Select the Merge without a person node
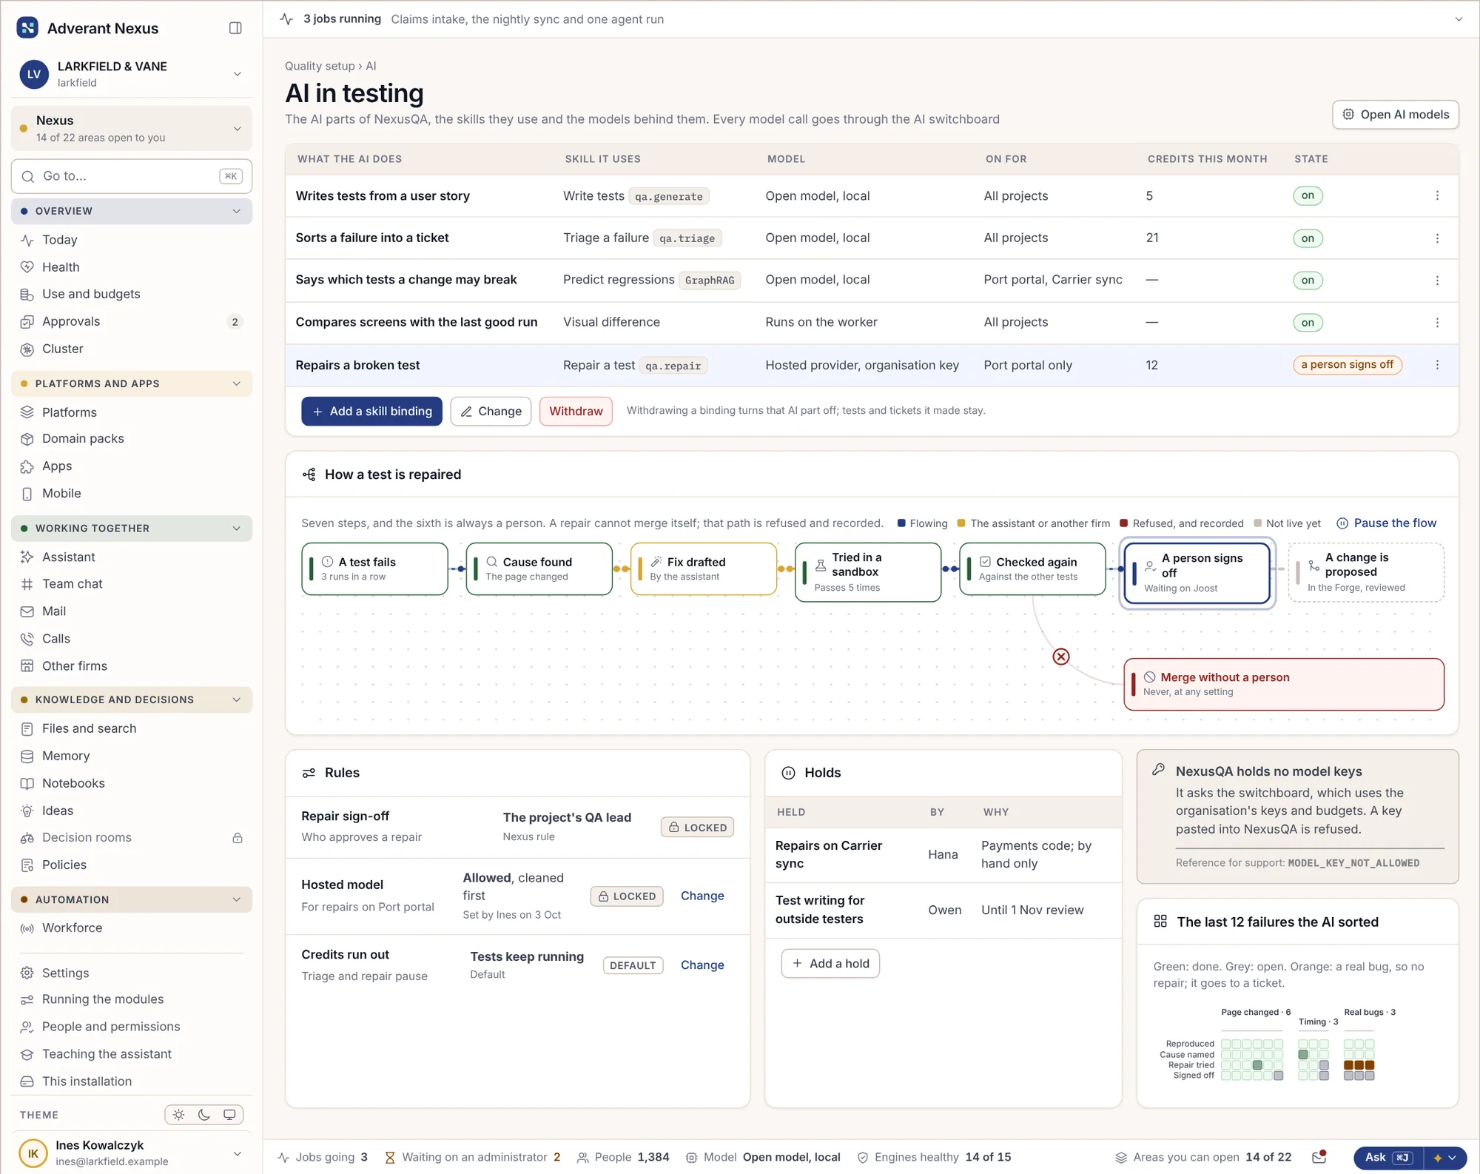 click(x=1284, y=684)
